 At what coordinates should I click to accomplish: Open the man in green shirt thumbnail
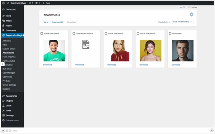54,51
